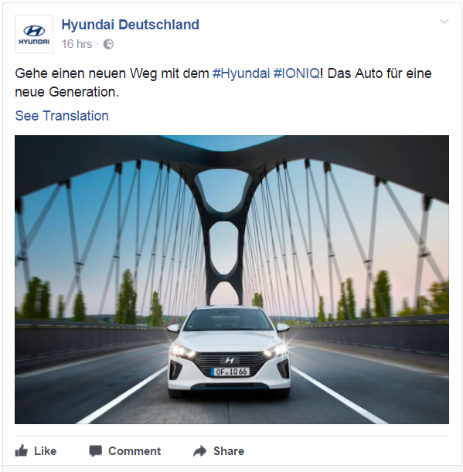Image resolution: width=463 pixels, height=472 pixels.
Task: Follow the #IONIQ hashtag
Action: click(296, 73)
